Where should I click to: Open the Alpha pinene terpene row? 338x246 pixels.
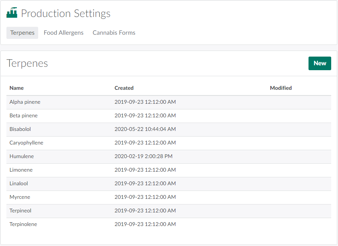[x=25, y=102]
